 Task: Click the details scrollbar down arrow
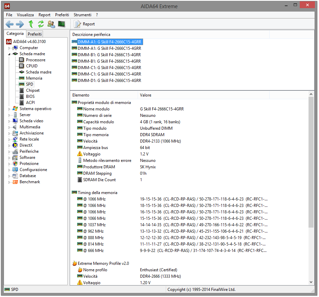point(311,282)
